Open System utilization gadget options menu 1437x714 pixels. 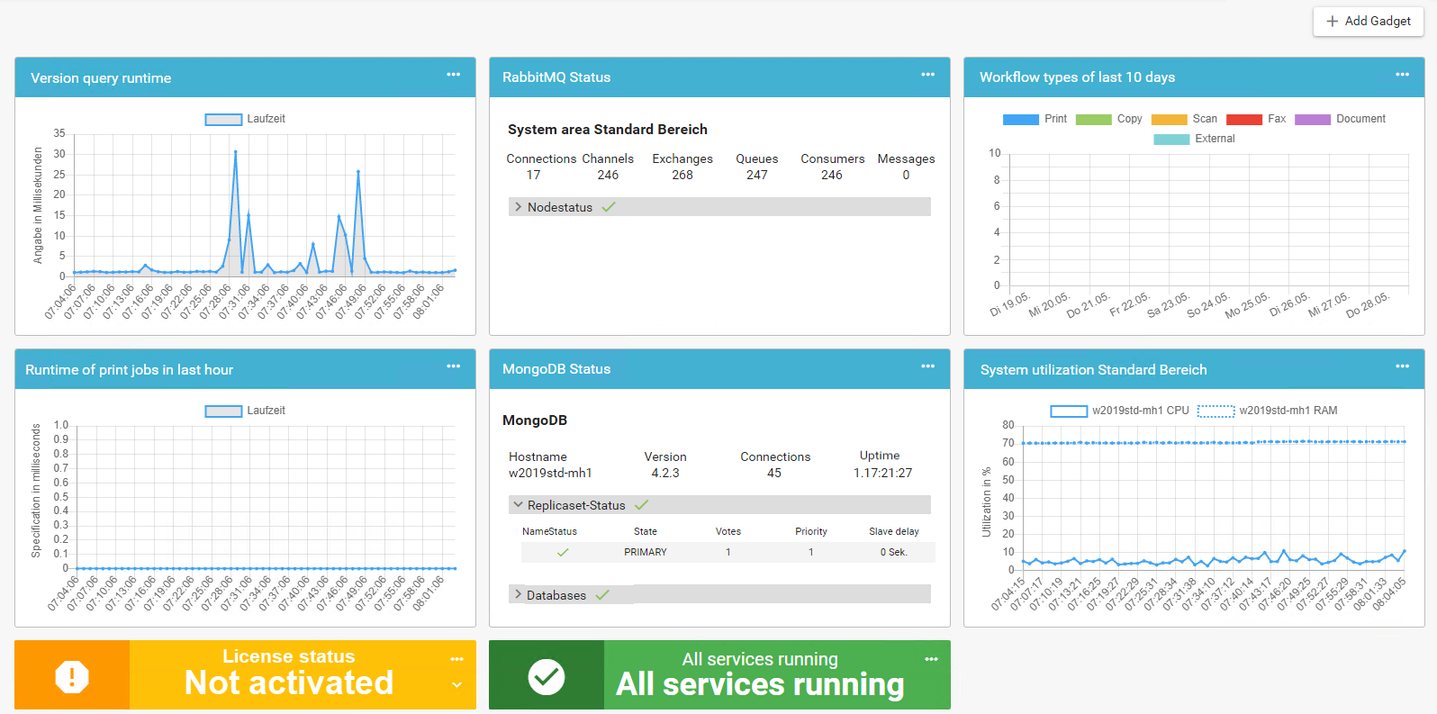click(x=1402, y=366)
